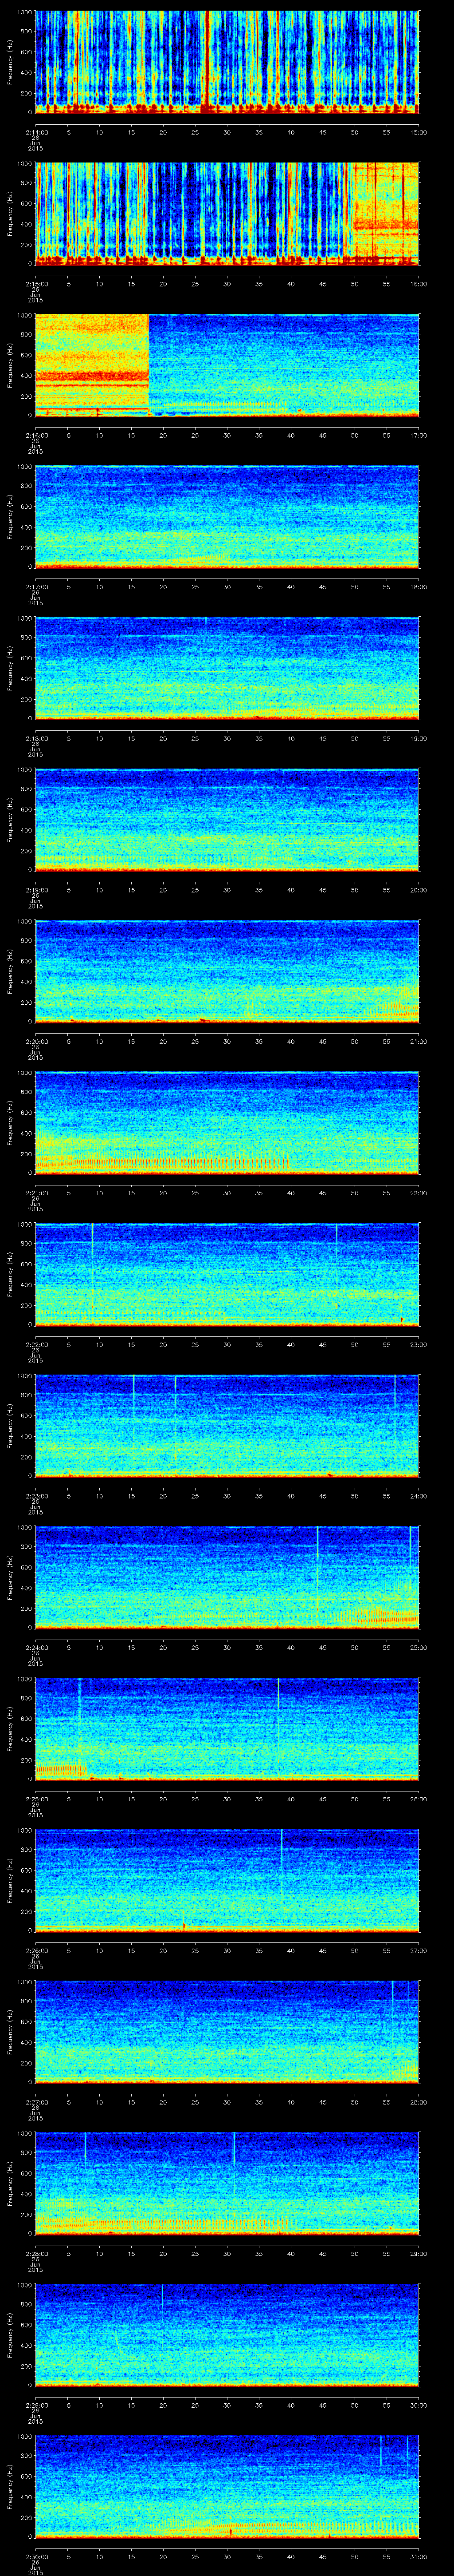Image resolution: width=454 pixels, height=2576 pixels.
Task: Click the spectrogram panel starting at 2:24:00
Action: pos(227,1577)
